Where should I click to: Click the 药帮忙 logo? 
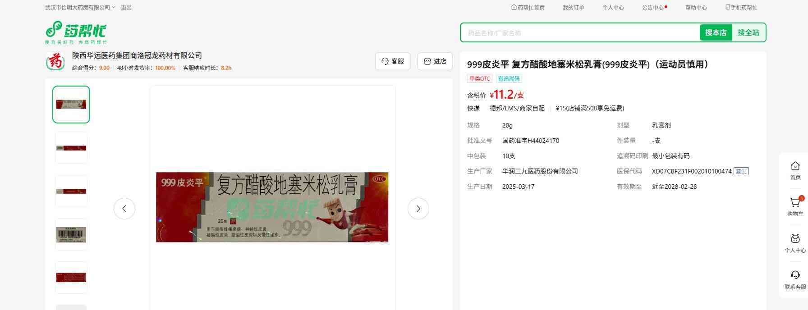coord(76,32)
